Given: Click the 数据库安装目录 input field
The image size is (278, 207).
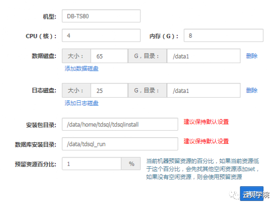Looking at the screenshot, I should pos(120,144).
